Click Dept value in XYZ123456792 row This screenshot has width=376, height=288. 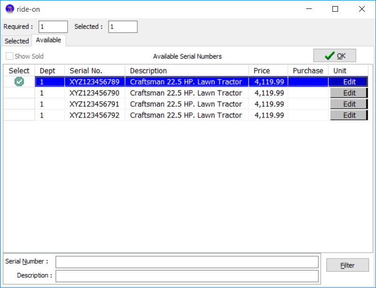click(50, 115)
